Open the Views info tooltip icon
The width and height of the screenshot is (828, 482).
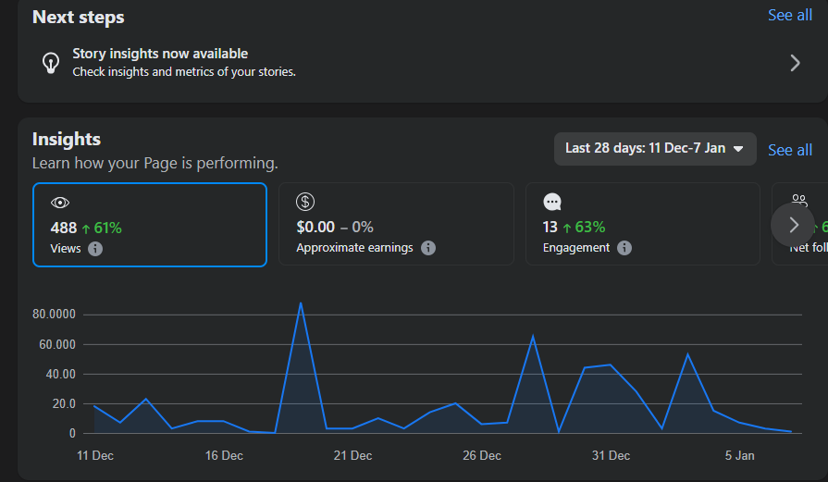coord(95,248)
